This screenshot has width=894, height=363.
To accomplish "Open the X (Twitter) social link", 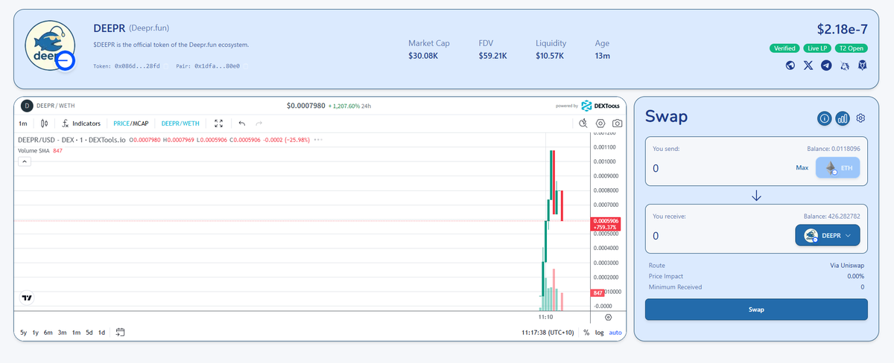I will pyautogui.click(x=808, y=65).
